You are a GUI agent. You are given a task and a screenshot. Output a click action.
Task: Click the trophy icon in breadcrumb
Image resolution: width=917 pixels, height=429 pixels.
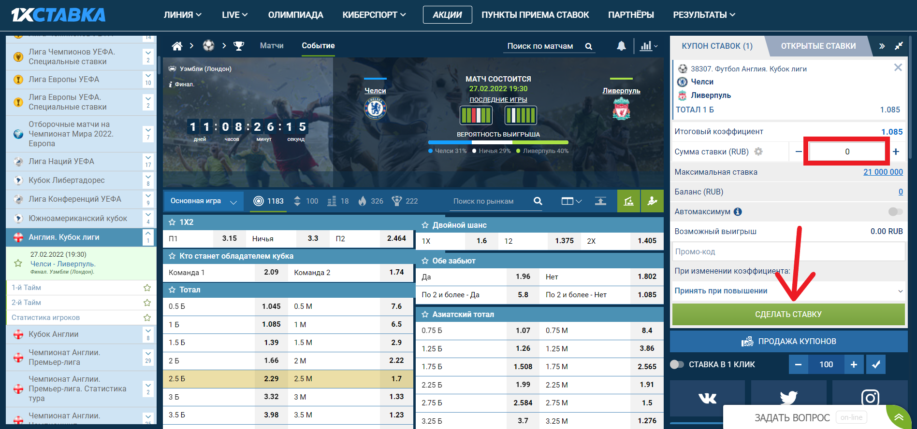click(239, 46)
